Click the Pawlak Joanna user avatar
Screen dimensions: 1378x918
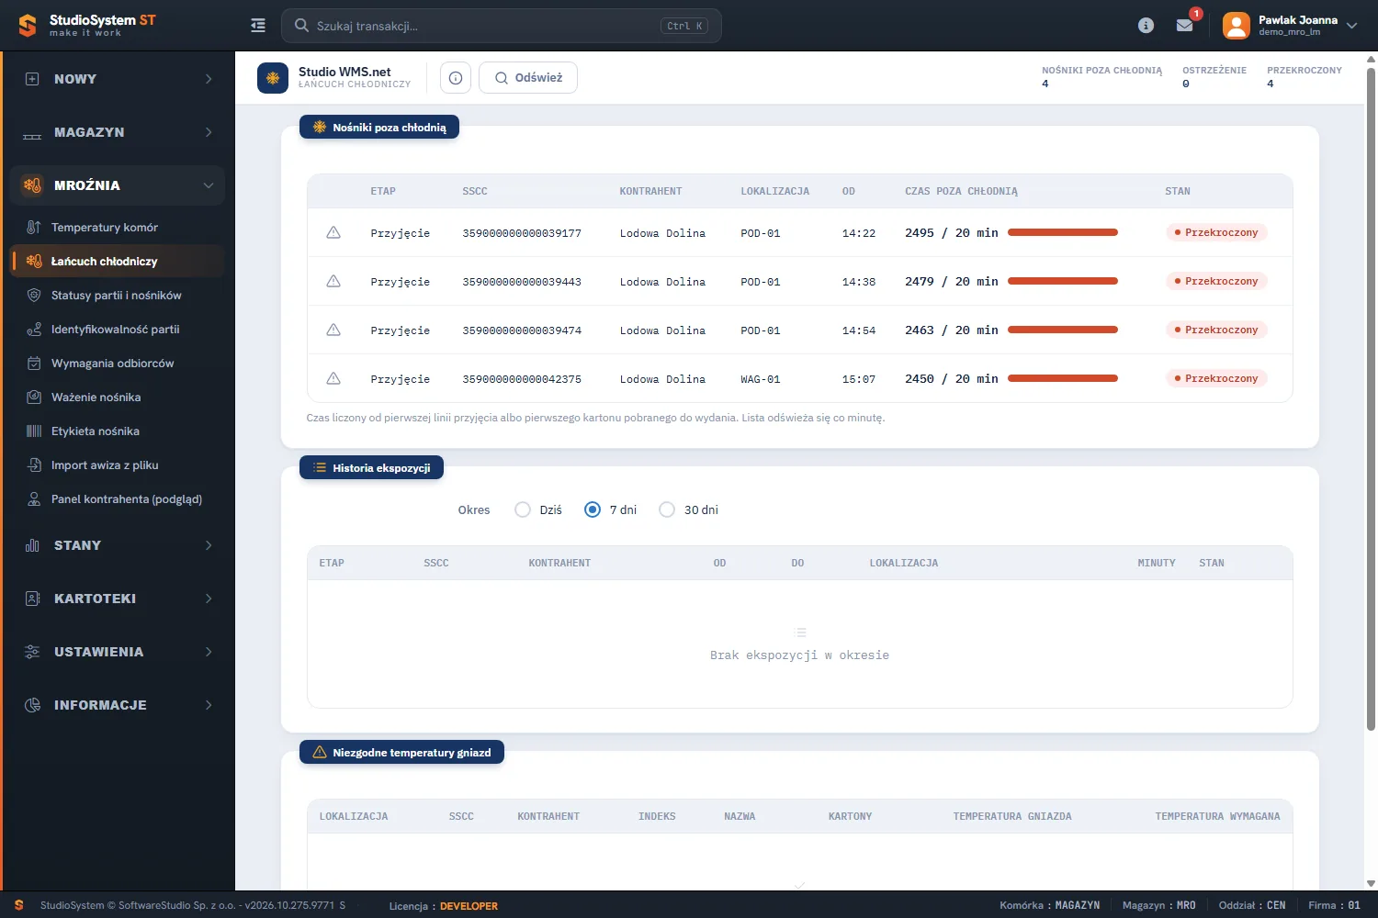tap(1237, 26)
